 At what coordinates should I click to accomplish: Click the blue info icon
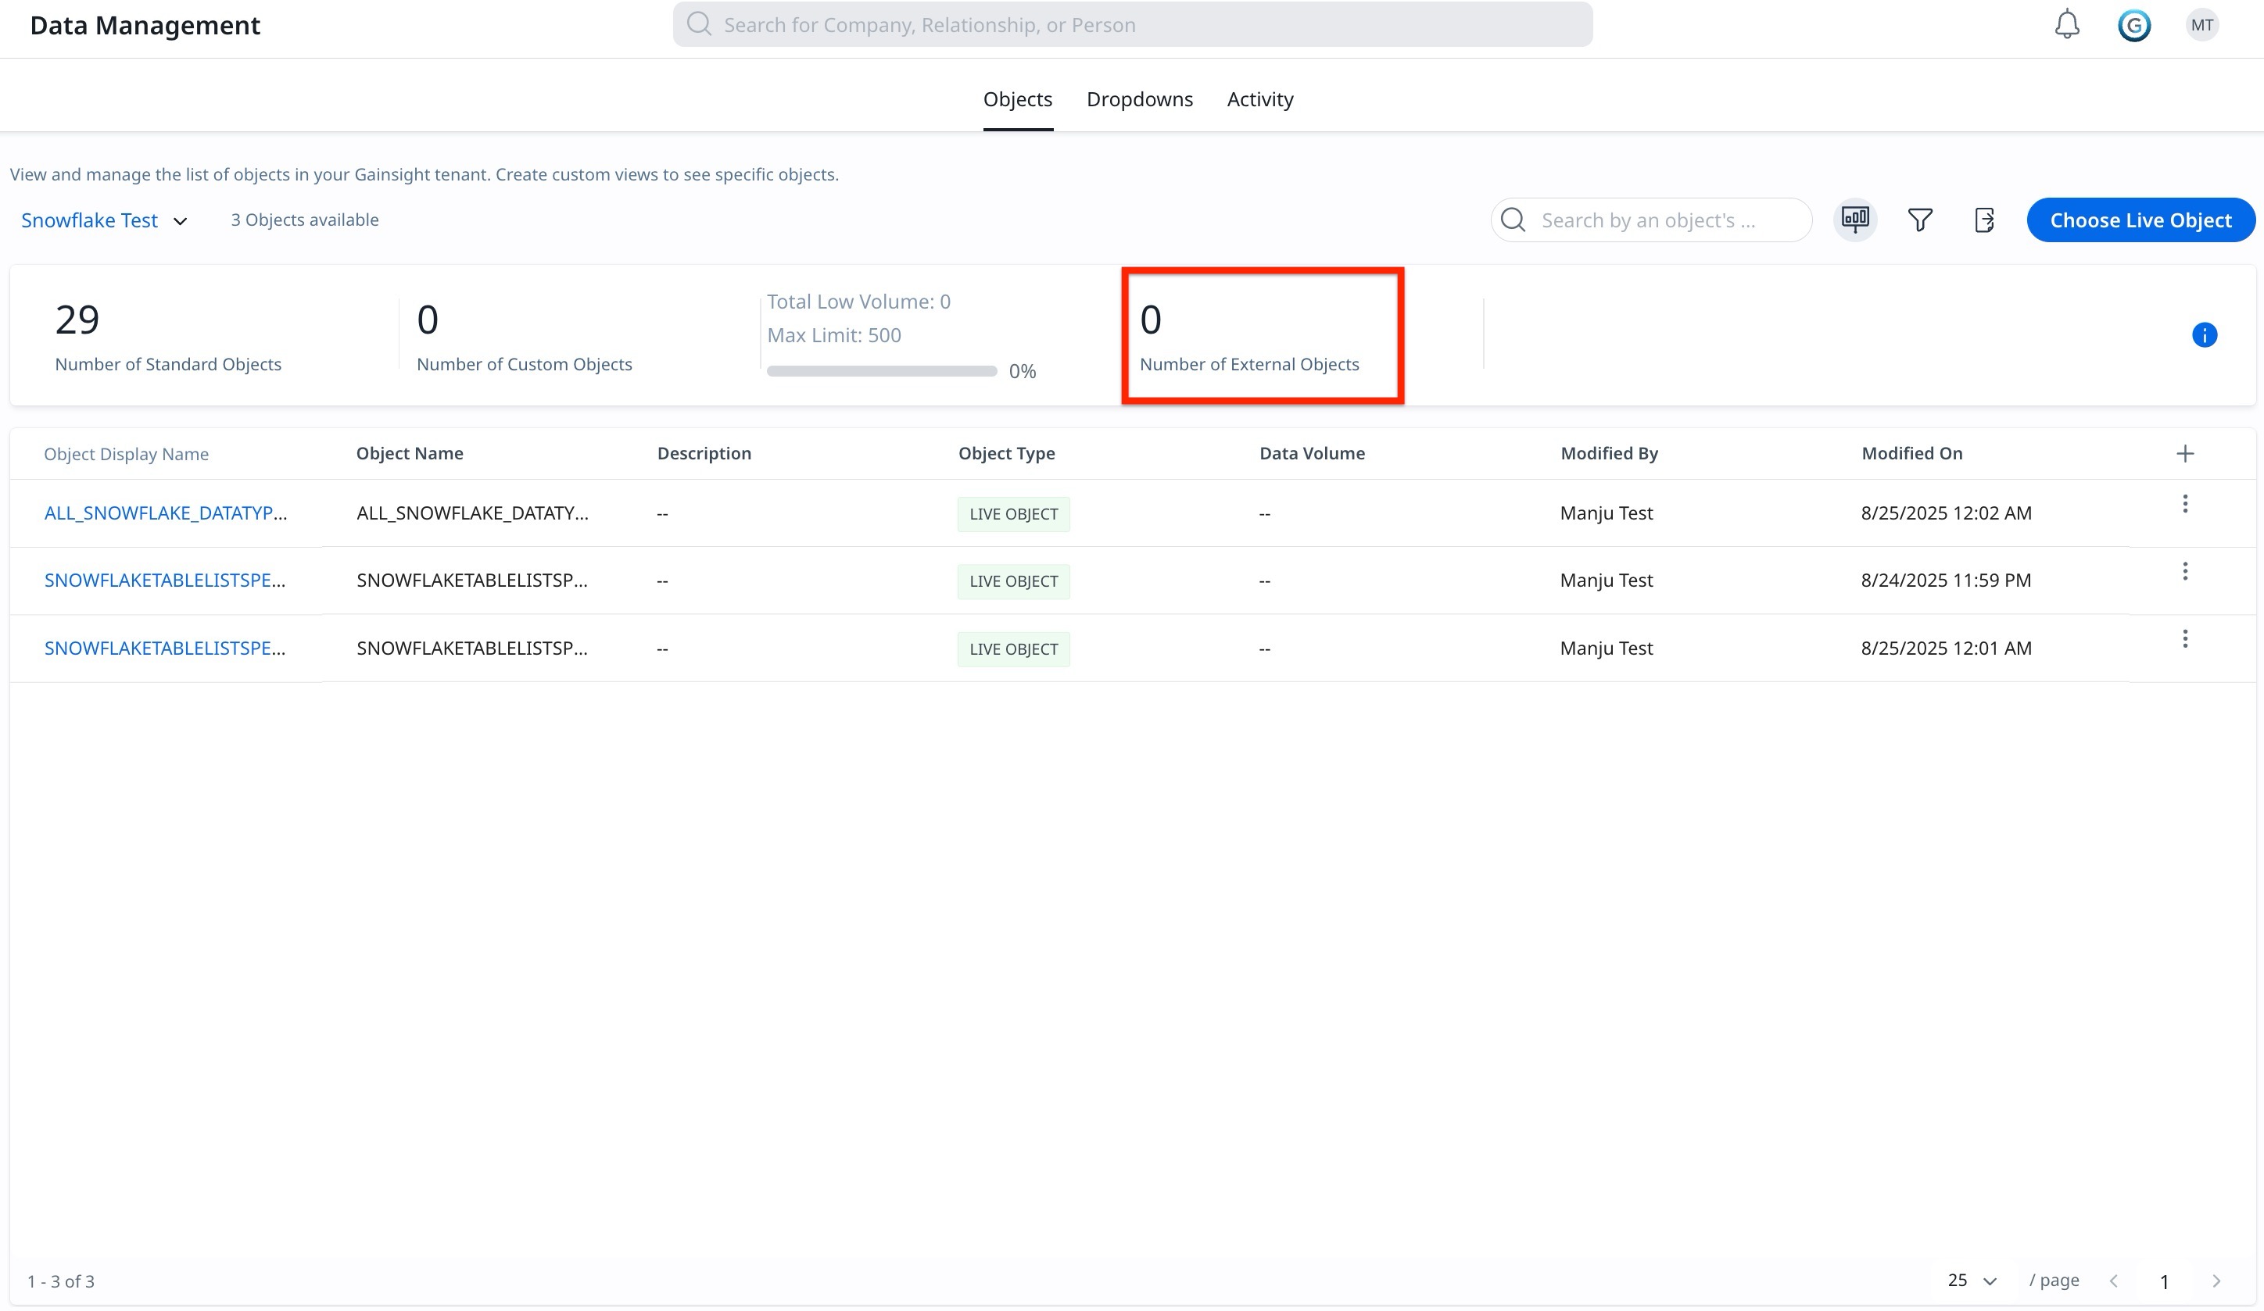pyautogui.click(x=2204, y=335)
